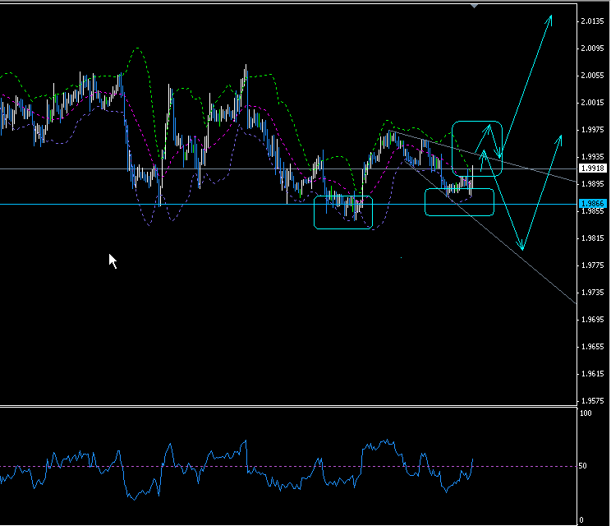Select the tallest cyan arrowhead near 2.0135
Viewport: 611px width, 526px height.
pyautogui.click(x=549, y=17)
